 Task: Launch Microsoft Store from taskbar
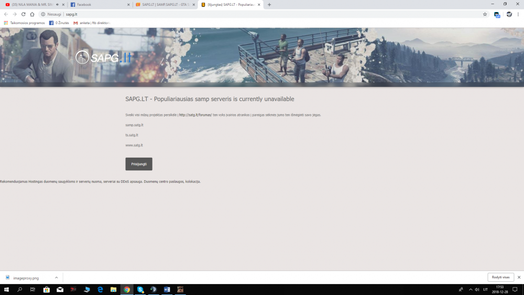47,290
